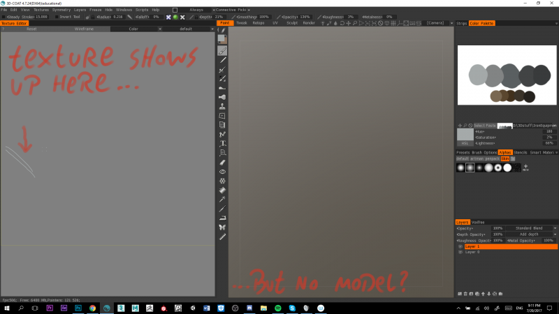Pick the second brush alpha thumbnail
Image resolution: width=559 pixels, height=314 pixels.
tap(470, 167)
